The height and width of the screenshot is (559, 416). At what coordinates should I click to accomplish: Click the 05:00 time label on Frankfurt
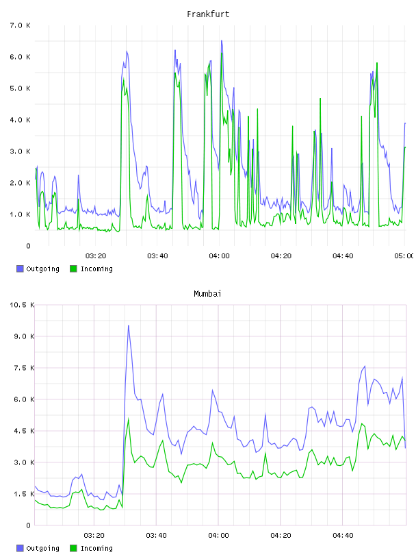(404, 256)
